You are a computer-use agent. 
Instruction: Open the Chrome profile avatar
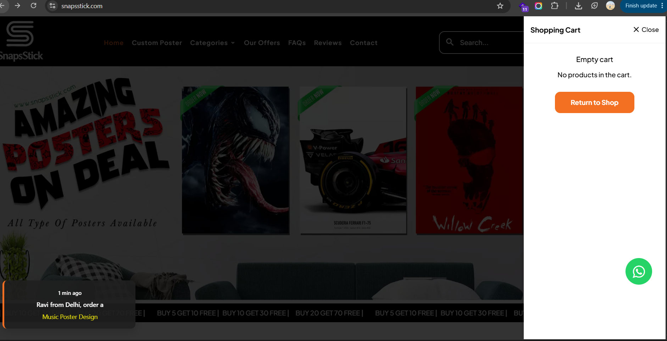click(610, 6)
